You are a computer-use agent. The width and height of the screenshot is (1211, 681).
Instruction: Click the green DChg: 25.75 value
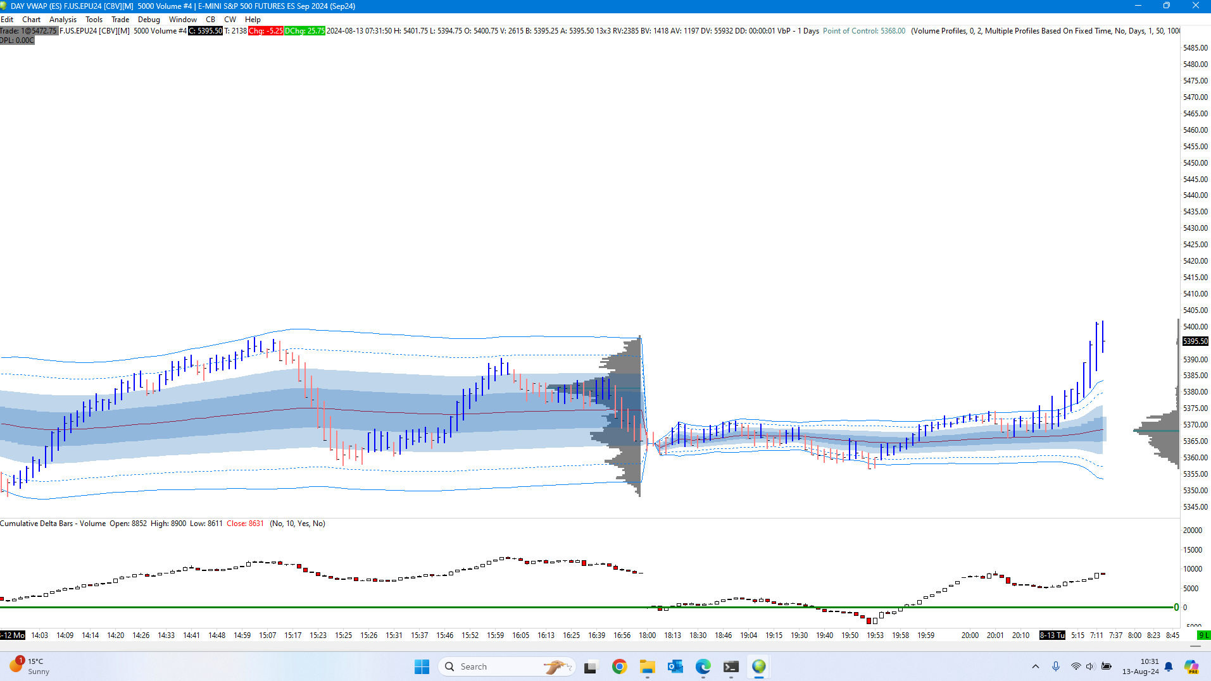point(304,31)
